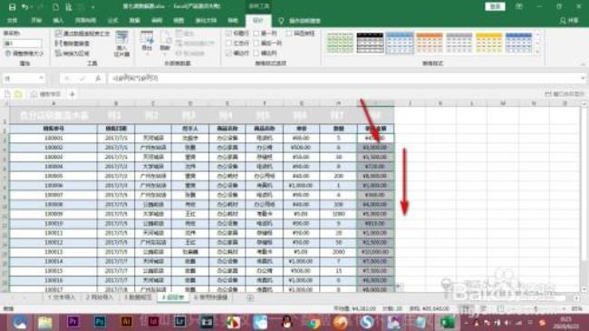The image size is (589, 331).
Task: Open Google Chrome from the taskbar
Action: [x=313, y=322]
